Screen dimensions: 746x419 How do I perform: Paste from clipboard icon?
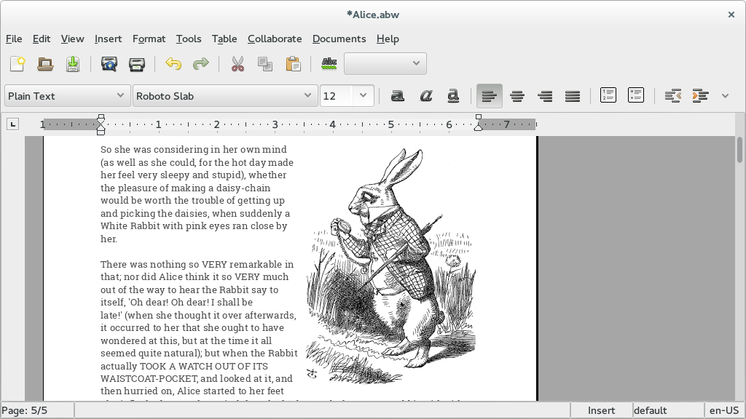[x=293, y=64]
